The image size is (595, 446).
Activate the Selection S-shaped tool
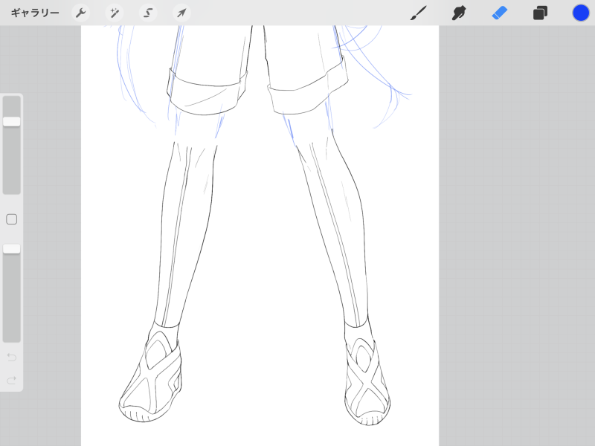(148, 13)
